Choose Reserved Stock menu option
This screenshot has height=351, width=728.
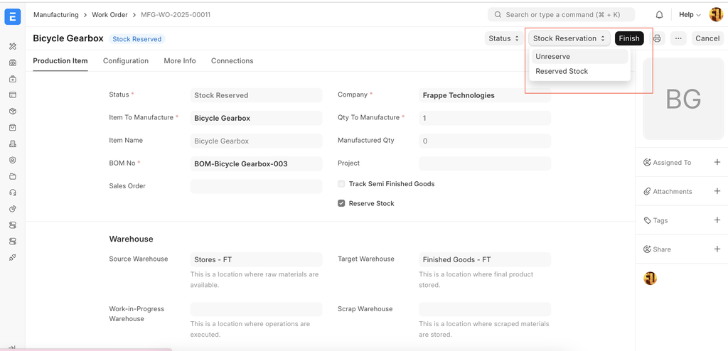562,71
